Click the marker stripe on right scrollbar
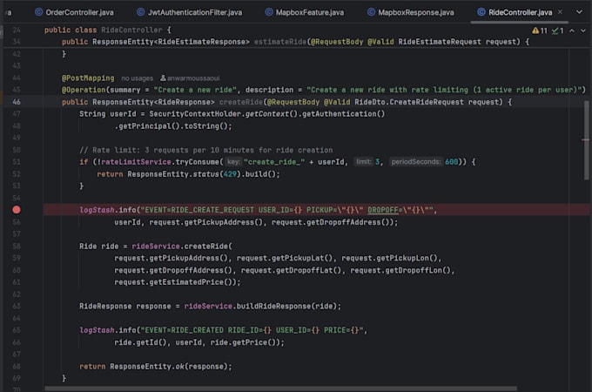This screenshot has width=592, height=392. [x=585, y=139]
